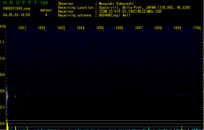This screenshot has height=130, width=204.
Task: Click the Observer label
Action: (x=66, y=4)
